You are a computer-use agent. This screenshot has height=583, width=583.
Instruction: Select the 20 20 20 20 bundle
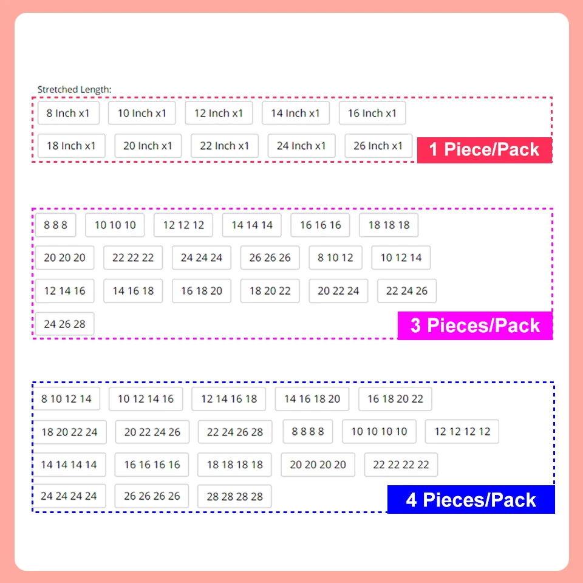[318, 465]
